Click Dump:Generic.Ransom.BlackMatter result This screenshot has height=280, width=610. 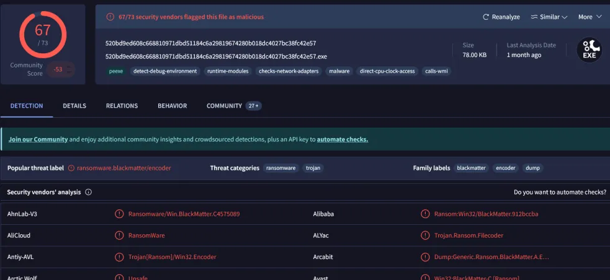(x=491, y=256)
